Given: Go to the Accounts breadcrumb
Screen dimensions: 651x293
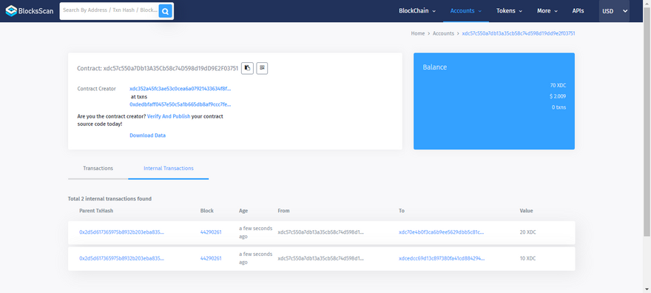Looking at the screenshot, I should (x=443, y=33).
